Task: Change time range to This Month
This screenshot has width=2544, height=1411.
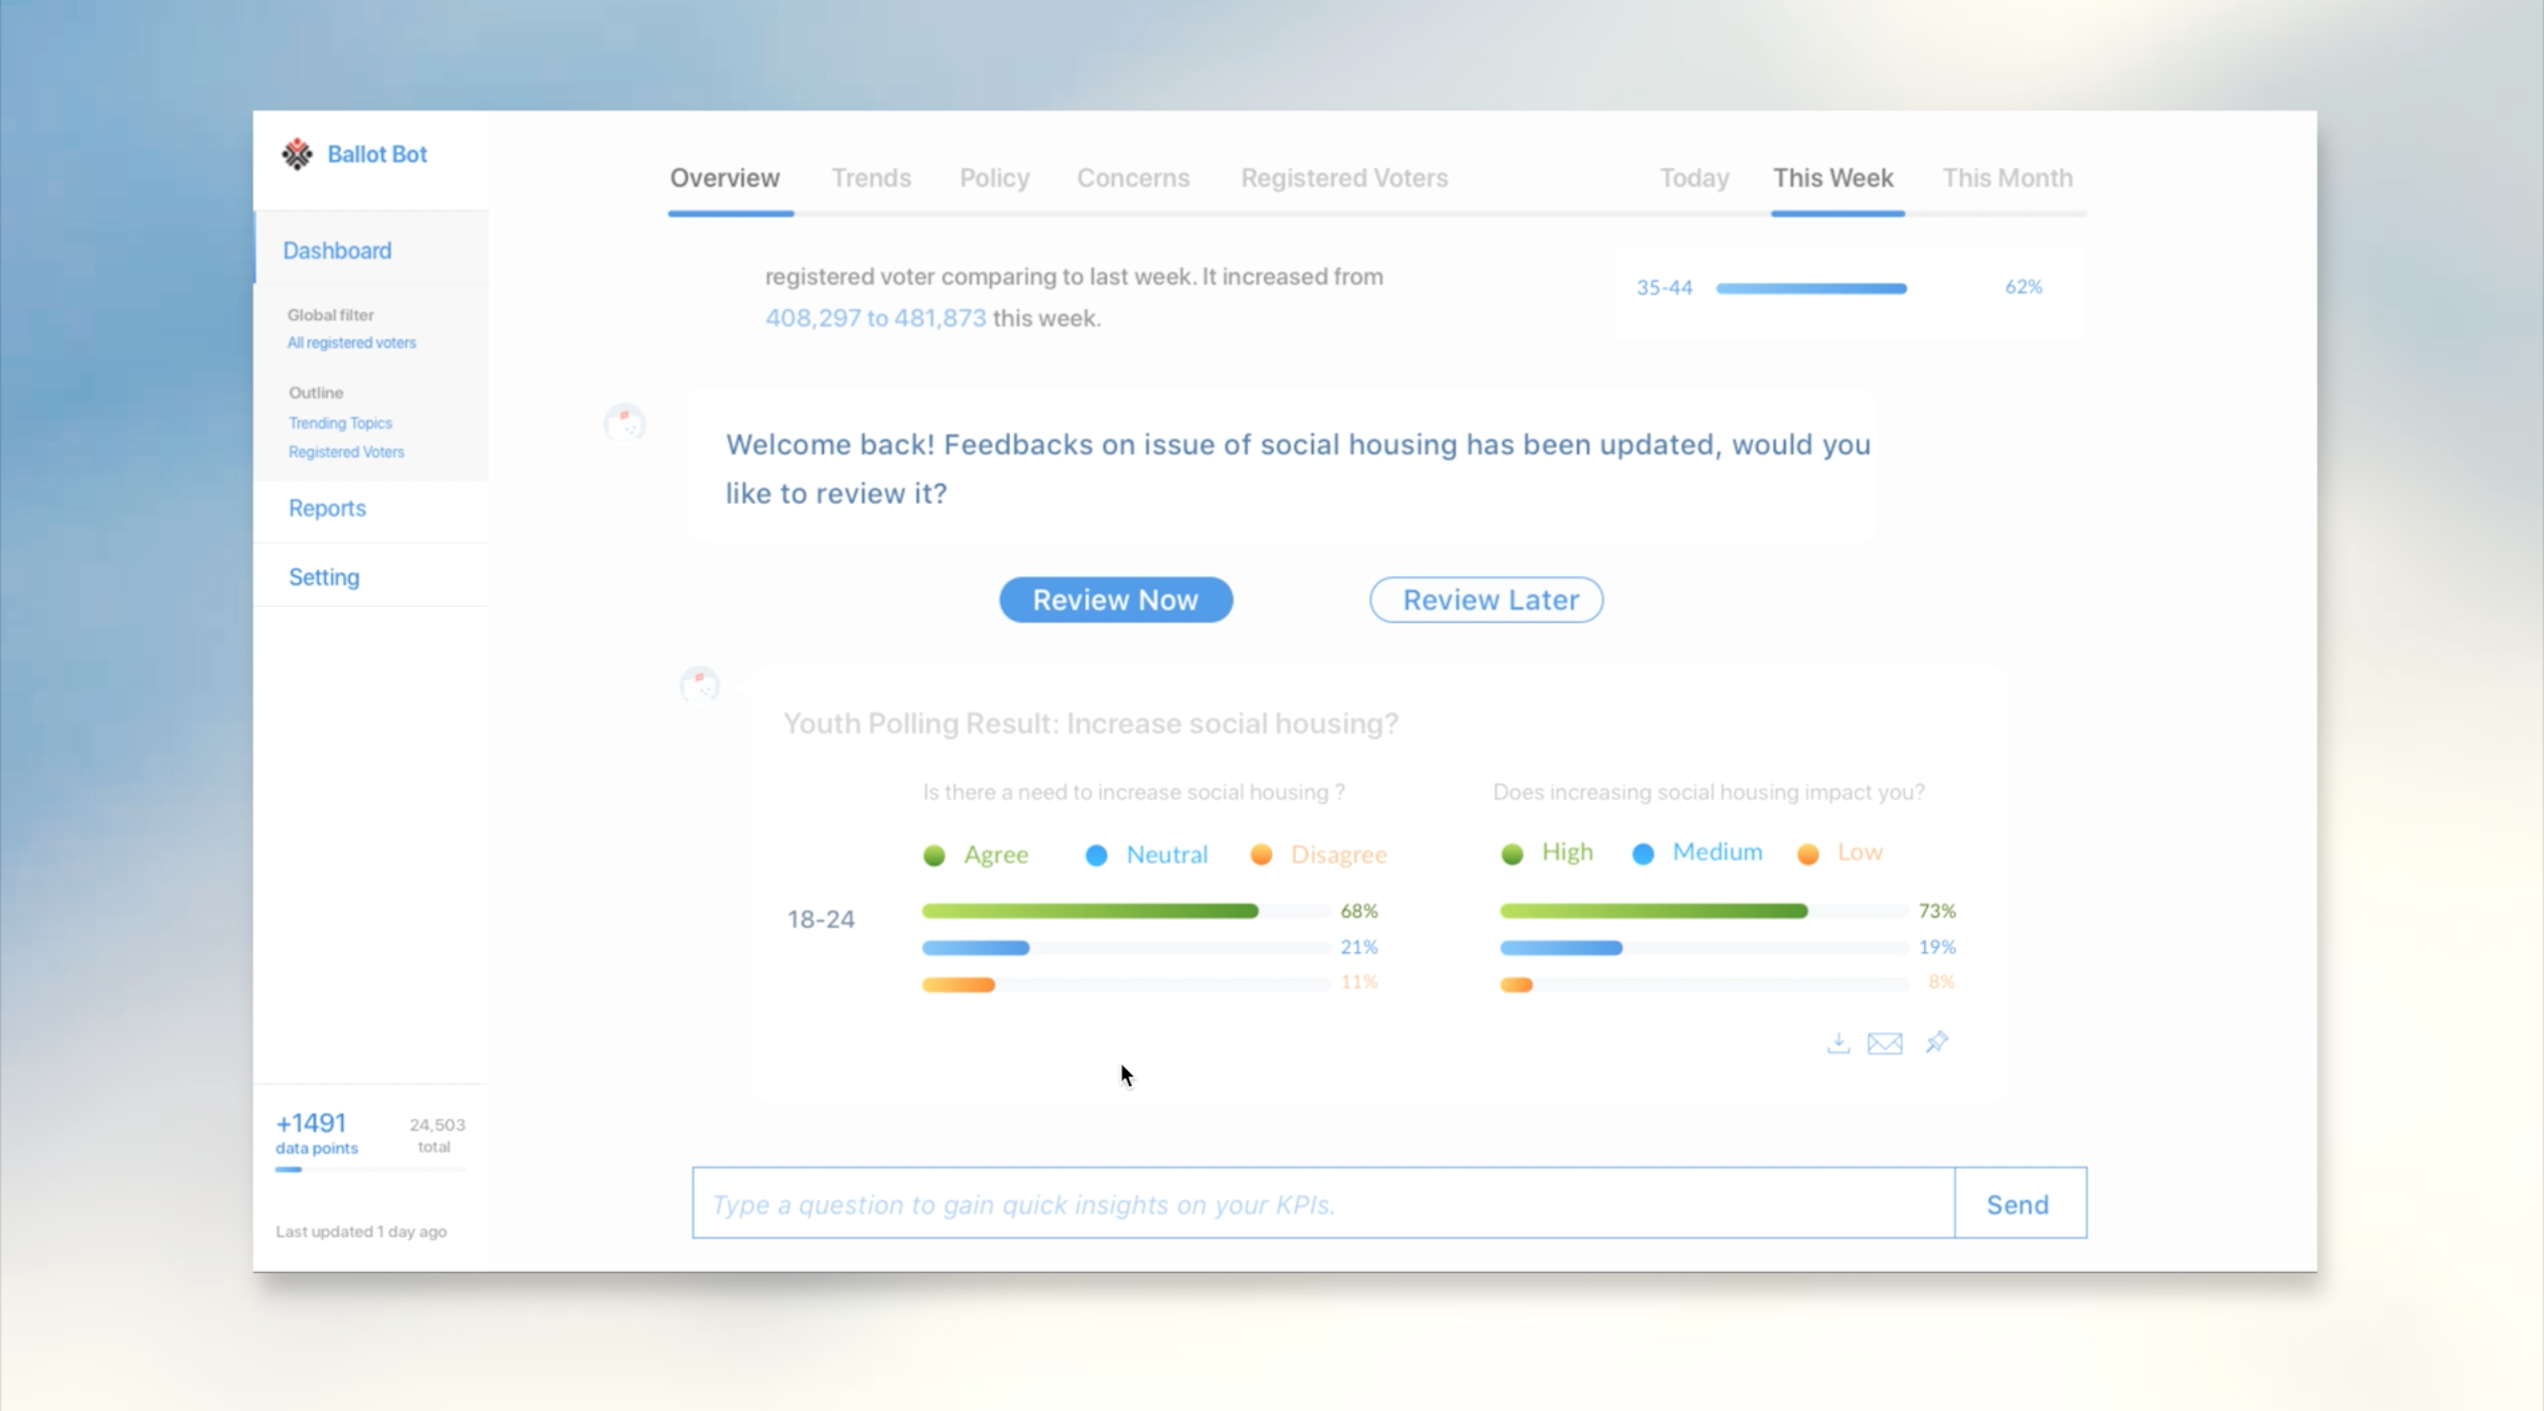Action: coord(2007,178)
